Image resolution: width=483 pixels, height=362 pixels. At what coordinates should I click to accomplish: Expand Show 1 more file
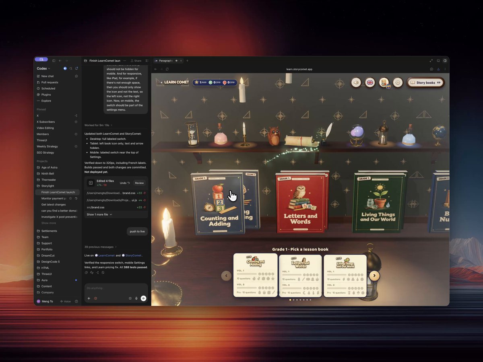[99, 214]
